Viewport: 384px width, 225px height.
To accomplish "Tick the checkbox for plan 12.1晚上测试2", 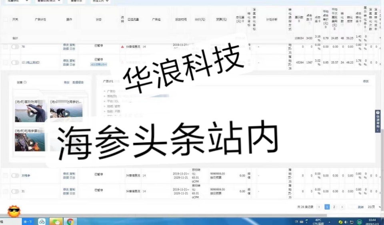I will click(5, 63).
